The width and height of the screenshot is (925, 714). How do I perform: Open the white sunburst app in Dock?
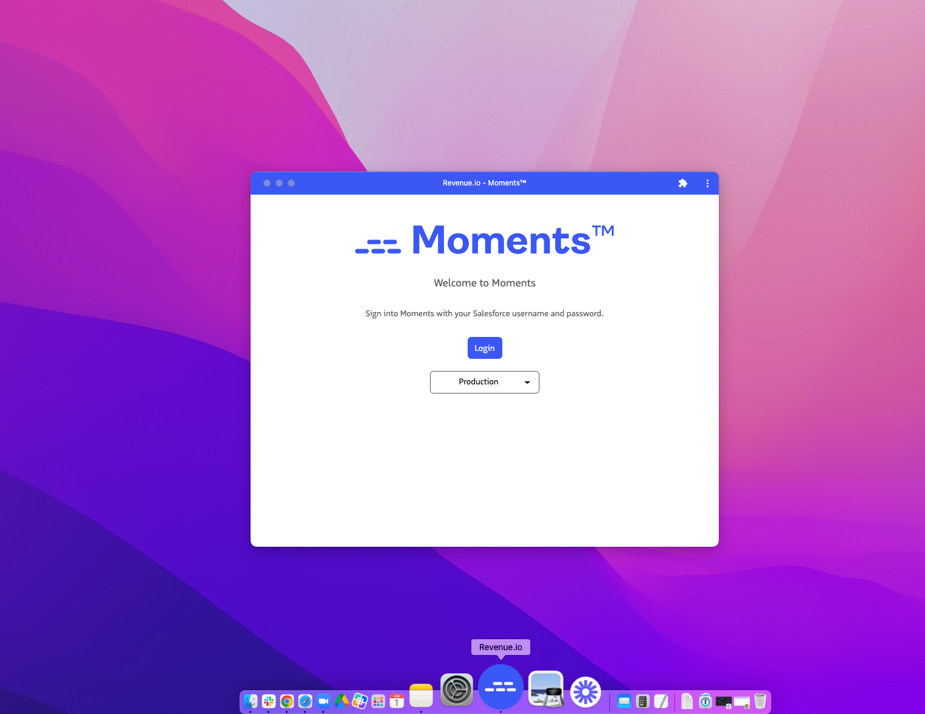coord(586,691)
